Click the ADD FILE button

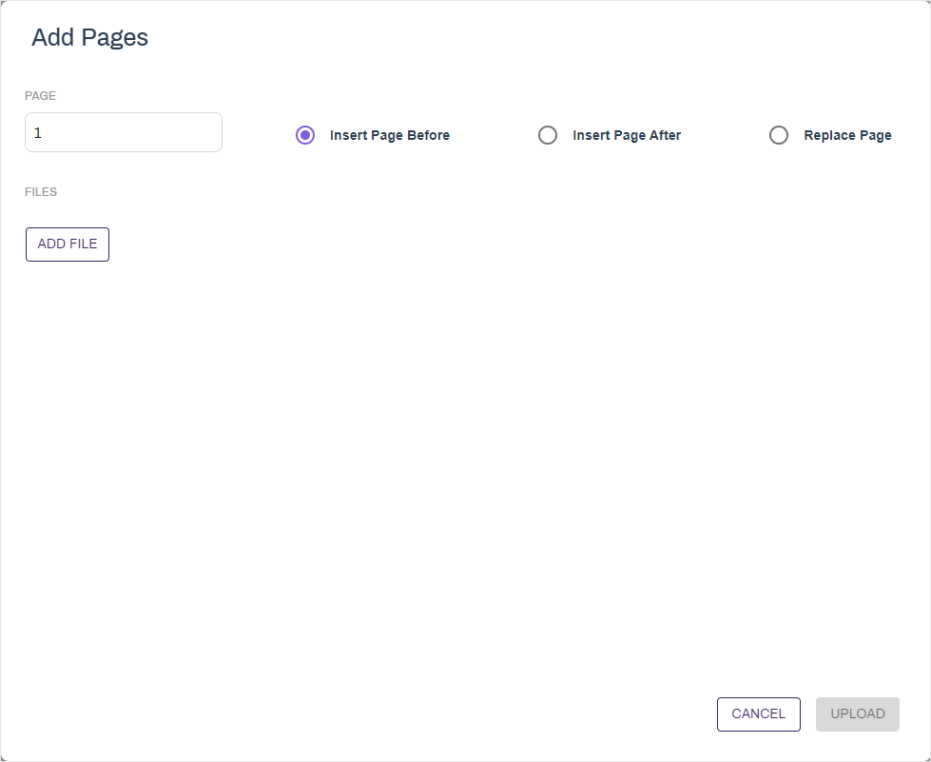(x=68, y=244)
